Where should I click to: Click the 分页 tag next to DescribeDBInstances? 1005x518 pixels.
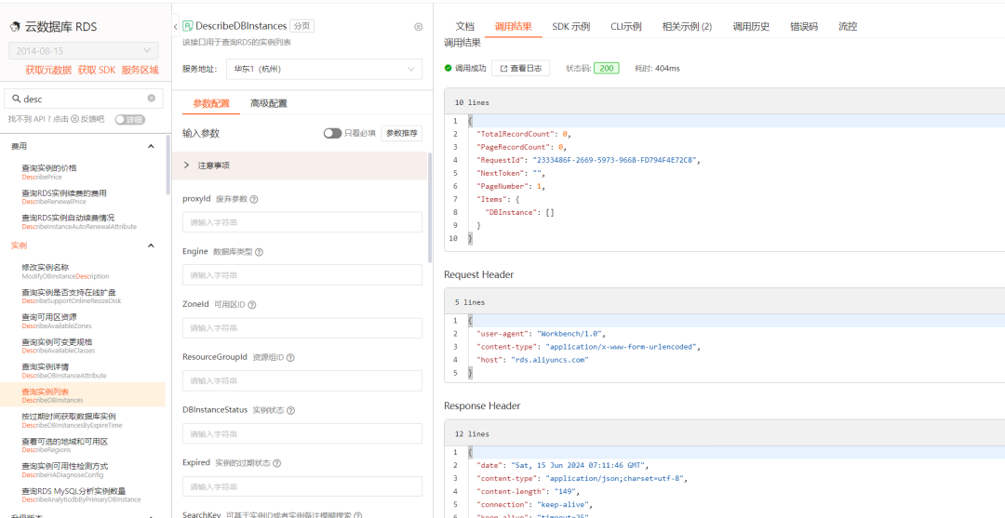[301, 26]
